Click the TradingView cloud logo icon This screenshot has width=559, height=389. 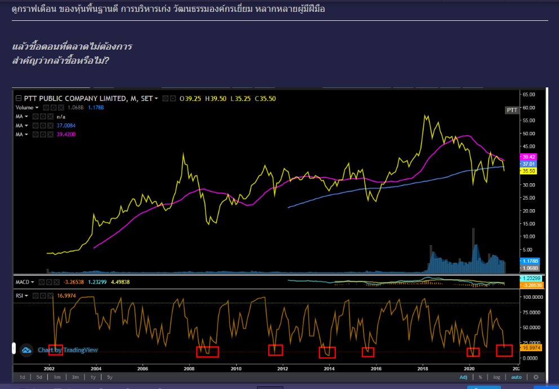click(x=26, y=350)
